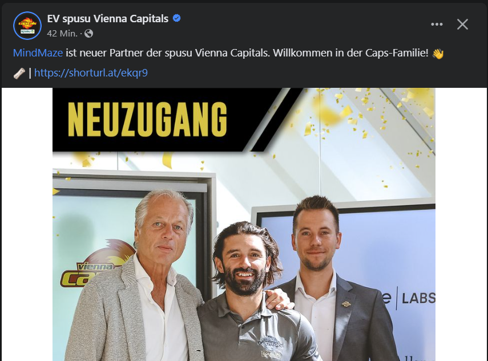Click the LABS text on the right screen

click(418, 298)
